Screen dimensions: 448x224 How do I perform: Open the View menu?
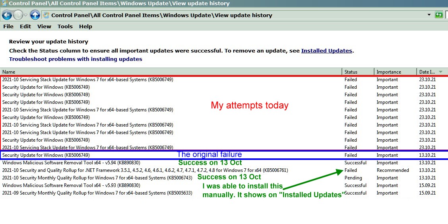point(44,26)
